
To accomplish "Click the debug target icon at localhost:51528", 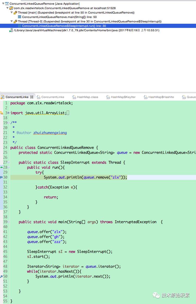I will click(x=11, y=8).
